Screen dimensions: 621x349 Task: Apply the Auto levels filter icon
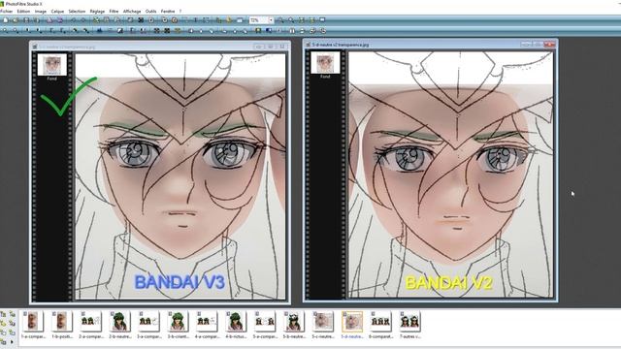[5, 30]
